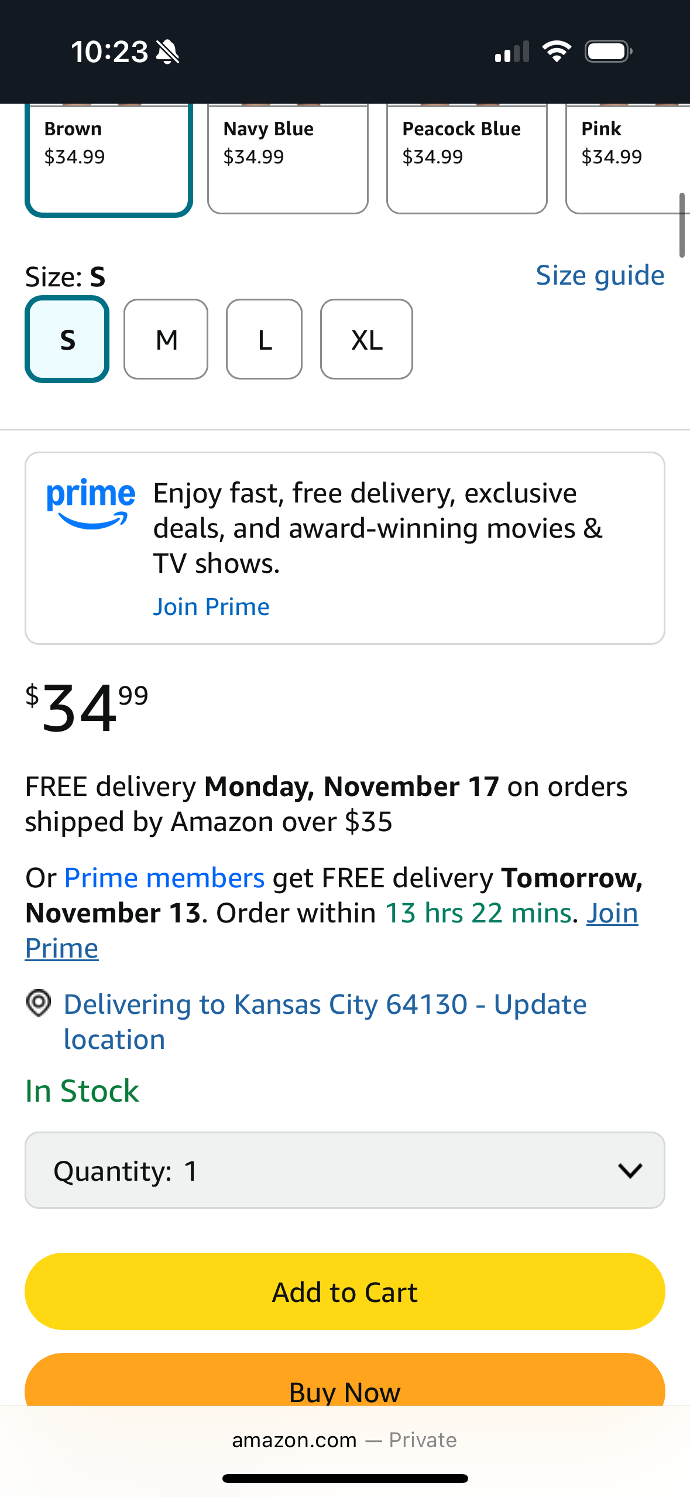Open the Size guide link

[600, 275]
